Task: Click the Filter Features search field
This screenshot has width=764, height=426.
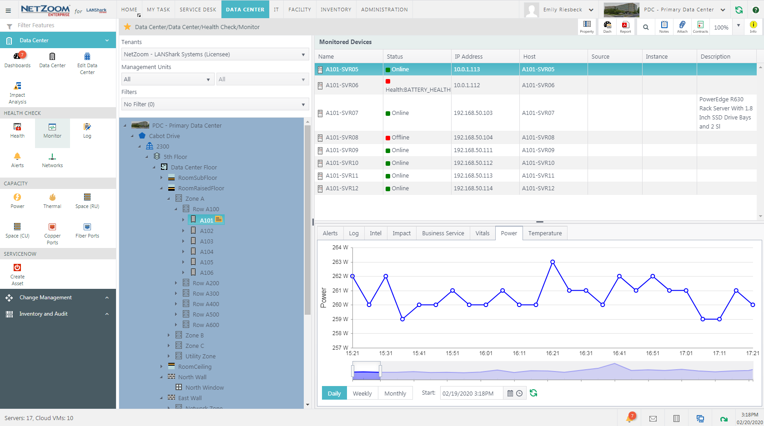Action: [64, 25]
